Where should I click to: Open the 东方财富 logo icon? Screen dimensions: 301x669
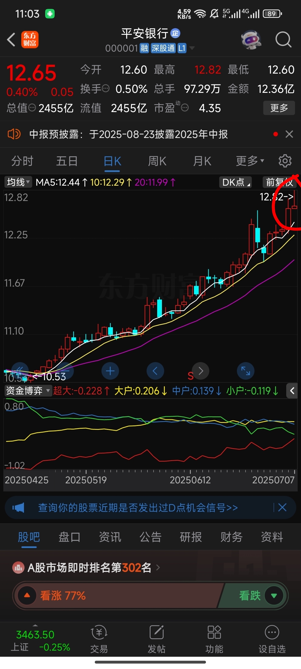[x=30, y=40]
